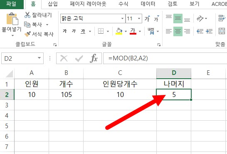Screen dimensions: 227x154
Task: Click the Cut (잘라내기) scissors icon
Action: pyautogui.click(x=27, y=15)
